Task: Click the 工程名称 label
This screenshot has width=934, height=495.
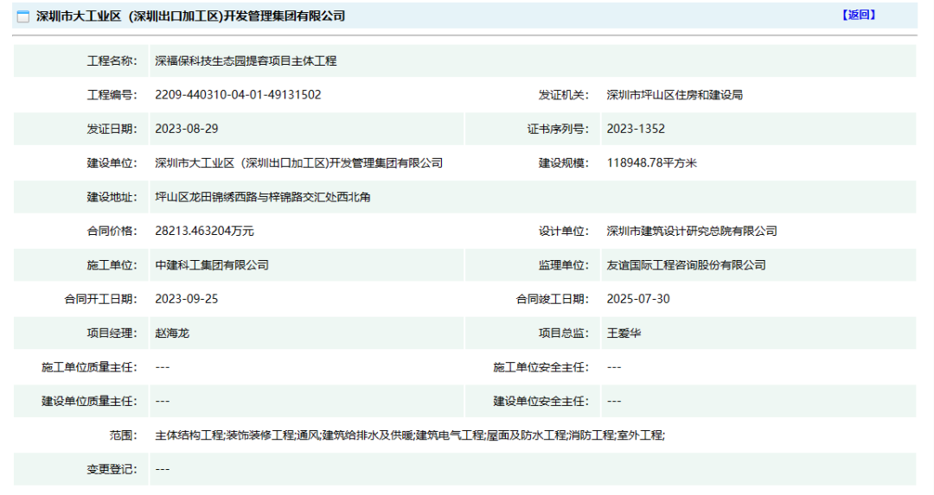Action: click(112, 60)
